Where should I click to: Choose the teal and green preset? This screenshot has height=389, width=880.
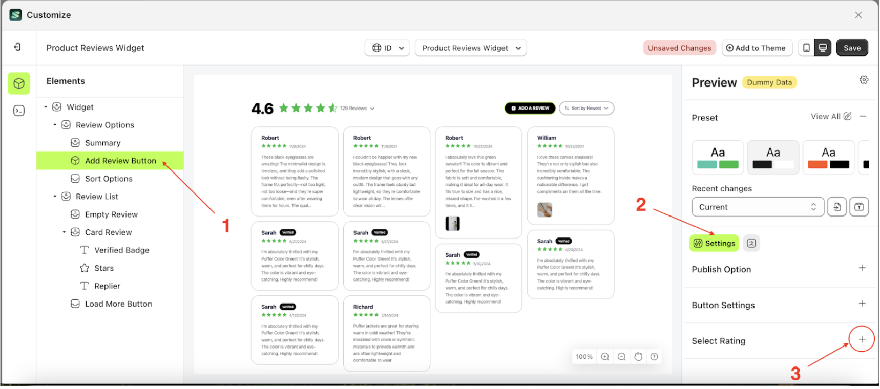click(718, 157)
